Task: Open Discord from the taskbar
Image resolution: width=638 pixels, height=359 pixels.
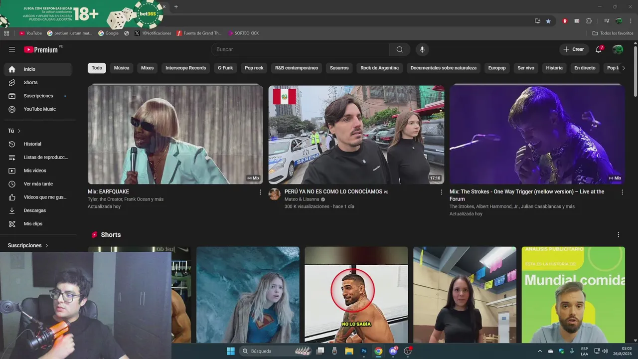Action: pos(393,351)
